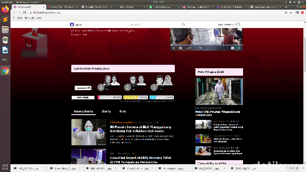The width and height of the screenshot is (306, 172).
Task: Switch to the Inbox email tab
Action: coord(63,7)
